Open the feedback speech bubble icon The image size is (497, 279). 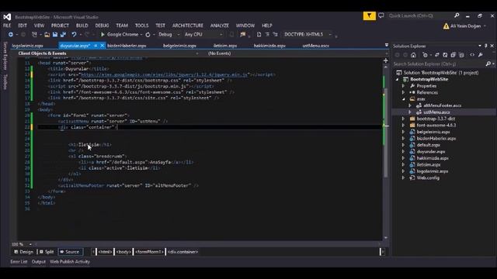point(381,15)
